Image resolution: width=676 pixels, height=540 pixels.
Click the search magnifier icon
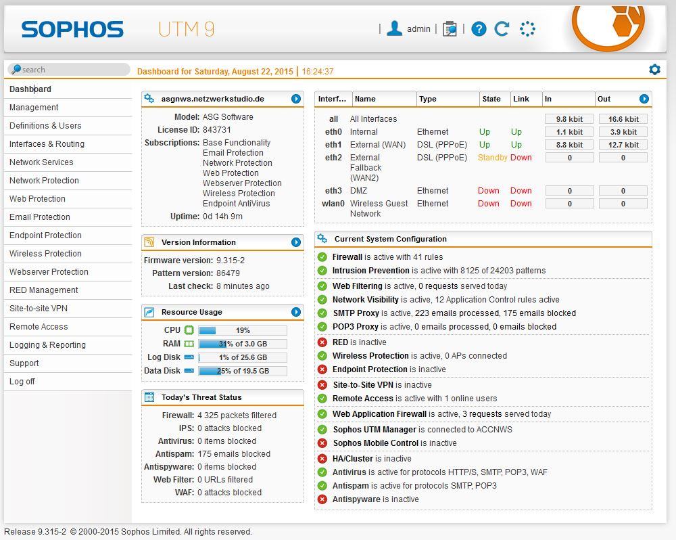(16, 69)
